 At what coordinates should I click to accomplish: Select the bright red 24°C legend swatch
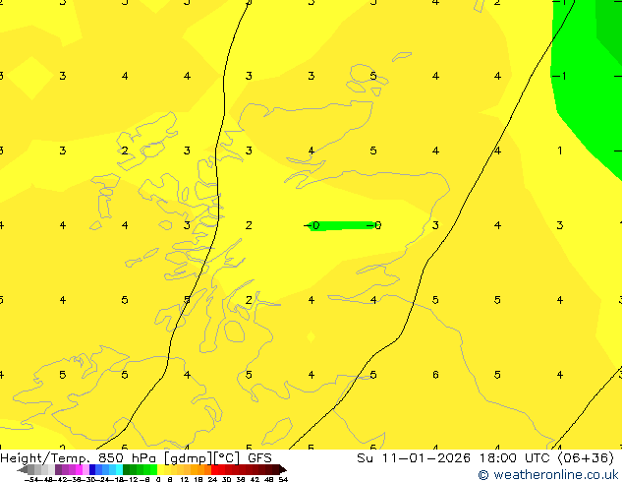coord(214,469)
